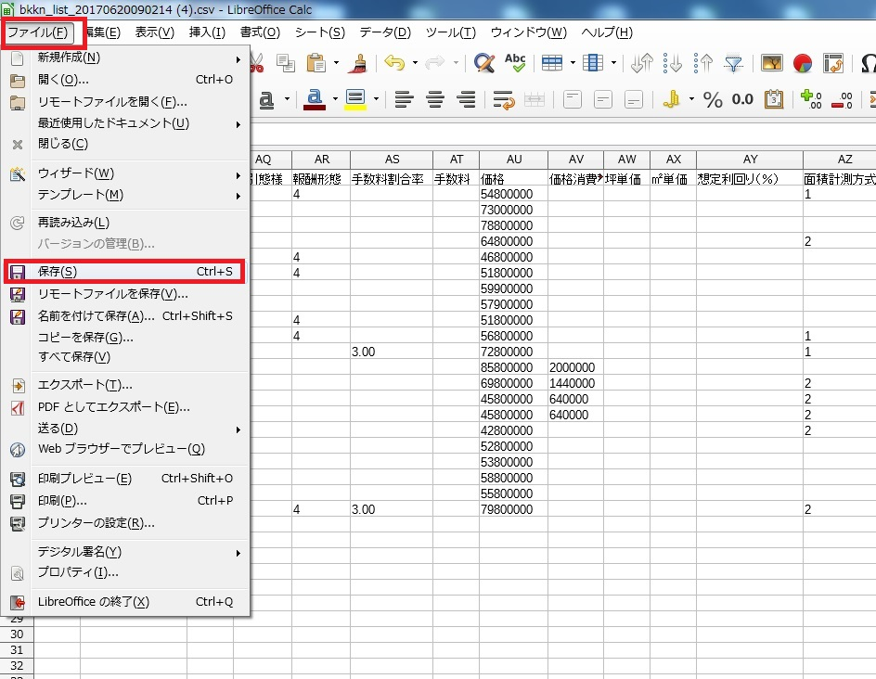Run the Abc spelling check icon

pos(515,63)
